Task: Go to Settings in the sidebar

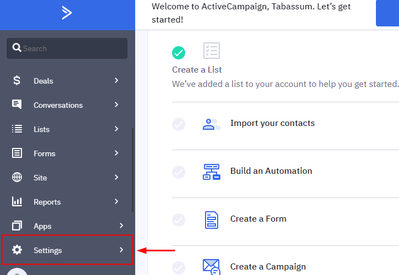Action: click(x=67, y=250)
